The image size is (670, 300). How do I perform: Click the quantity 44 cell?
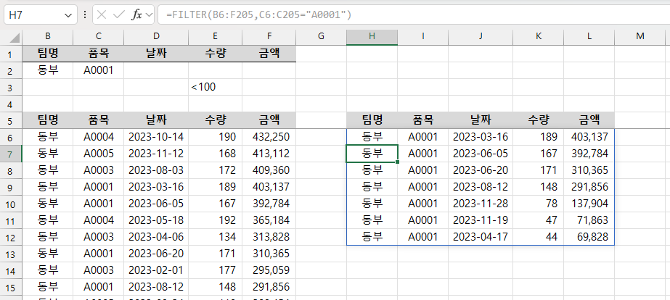pos(538,237)
